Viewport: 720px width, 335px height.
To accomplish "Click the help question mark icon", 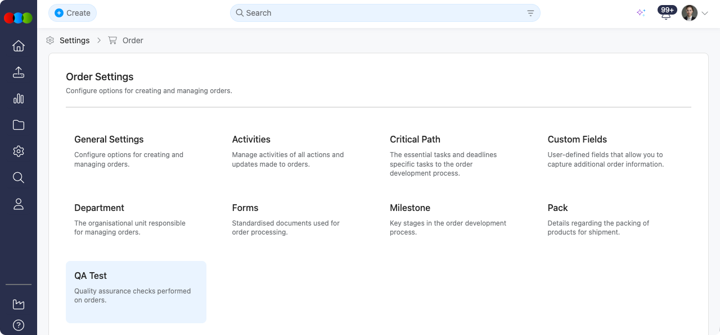I will [x=19, y=325].
